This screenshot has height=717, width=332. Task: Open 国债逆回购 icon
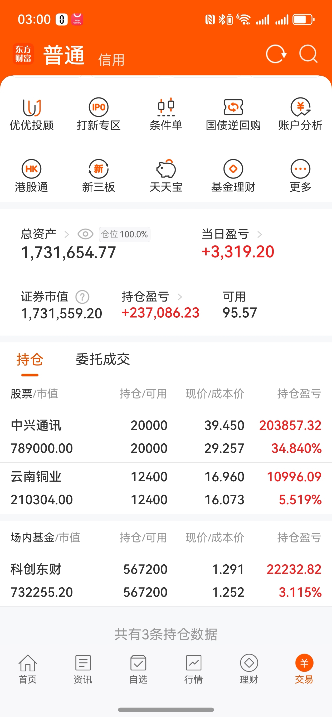233,107
